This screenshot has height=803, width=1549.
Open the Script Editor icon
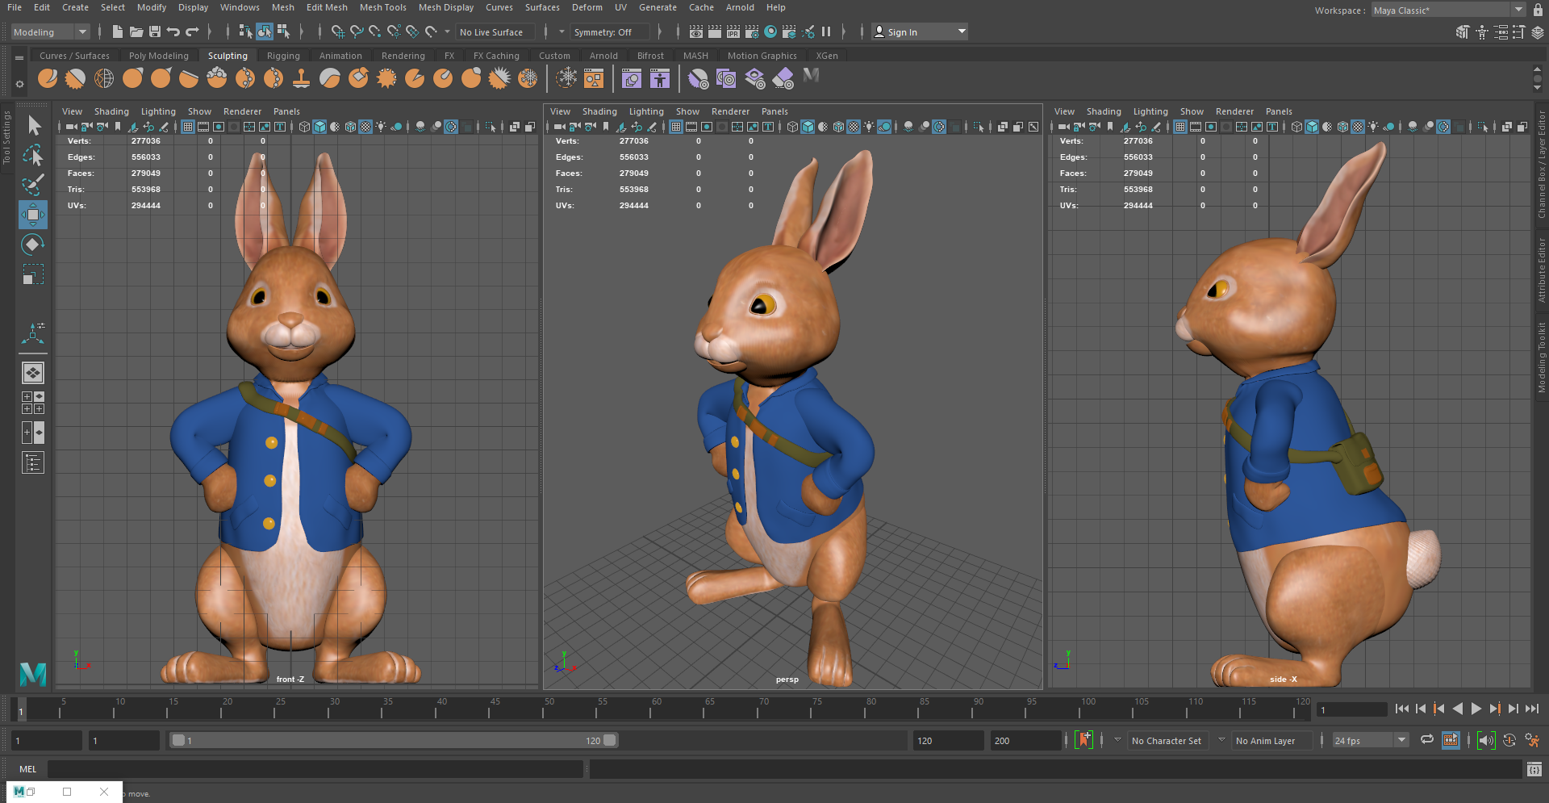pyautogui.click(x=1534, y=769)
